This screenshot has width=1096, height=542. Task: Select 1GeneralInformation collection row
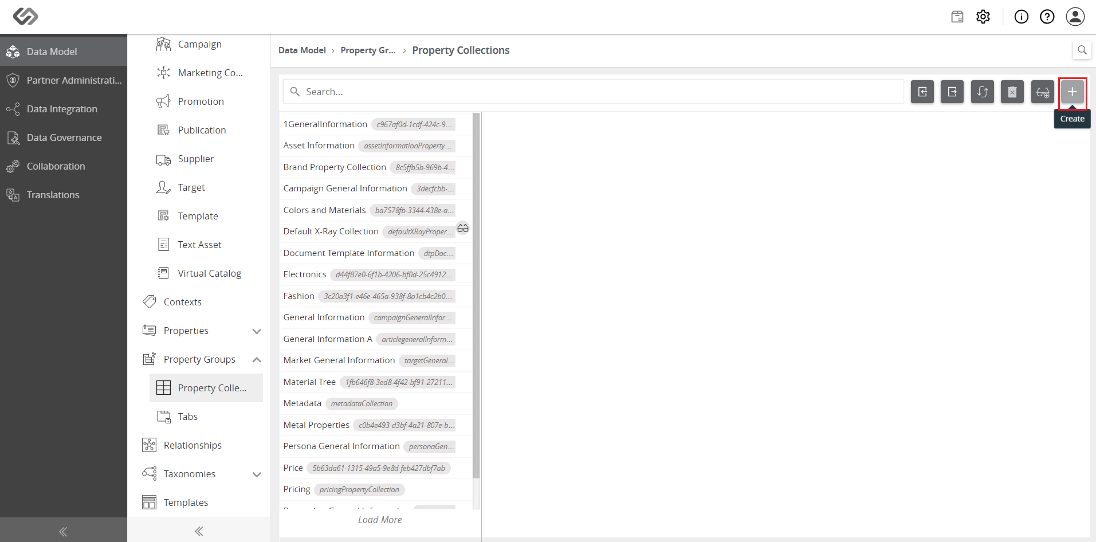tap(376, 124)
